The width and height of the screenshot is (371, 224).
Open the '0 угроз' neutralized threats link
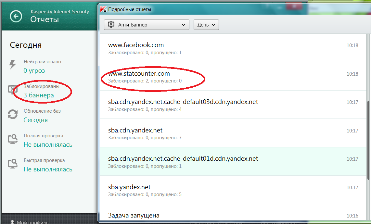pyautogui.click(x=34, y=70)
